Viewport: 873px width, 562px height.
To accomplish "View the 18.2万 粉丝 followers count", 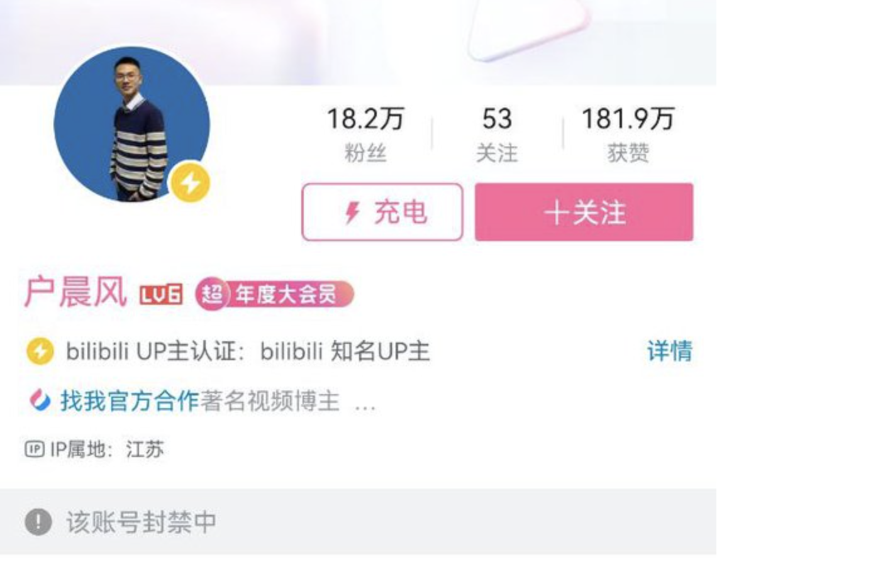I will coord(365,134).
